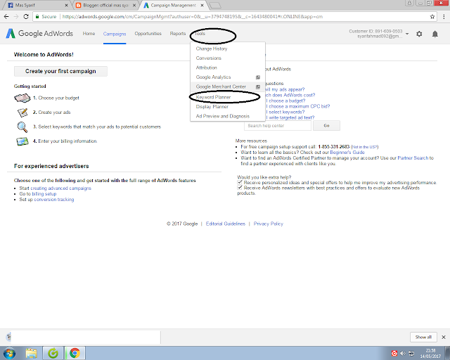Close the Campaign Management tab
This screenshot has width=450, height=360.
(202, 5)
